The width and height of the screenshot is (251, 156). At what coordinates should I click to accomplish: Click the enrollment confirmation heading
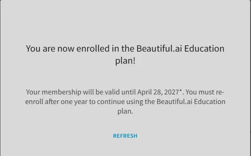125,54
